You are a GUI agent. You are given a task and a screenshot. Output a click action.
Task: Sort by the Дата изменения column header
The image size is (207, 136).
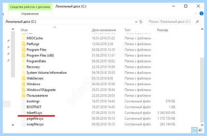[104, 30]
